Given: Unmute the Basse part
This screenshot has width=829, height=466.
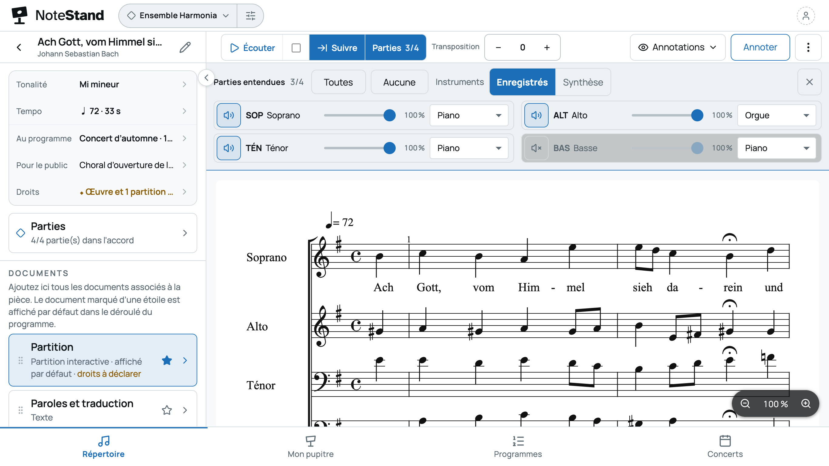Looking at the screenshot, I should point(536,148).
